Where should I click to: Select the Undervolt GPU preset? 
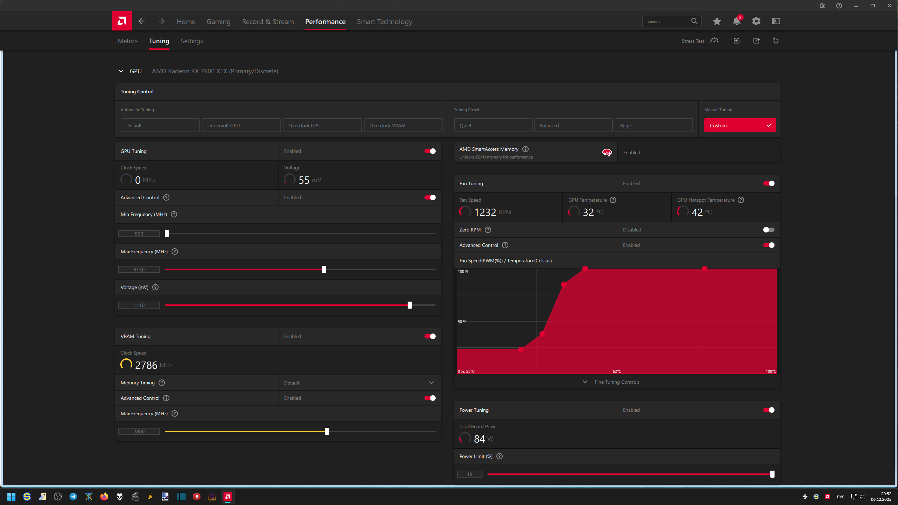(241, 126)
